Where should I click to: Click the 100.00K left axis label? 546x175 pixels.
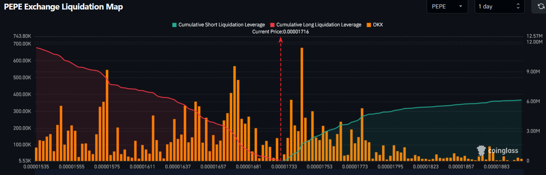click(22, 145)
